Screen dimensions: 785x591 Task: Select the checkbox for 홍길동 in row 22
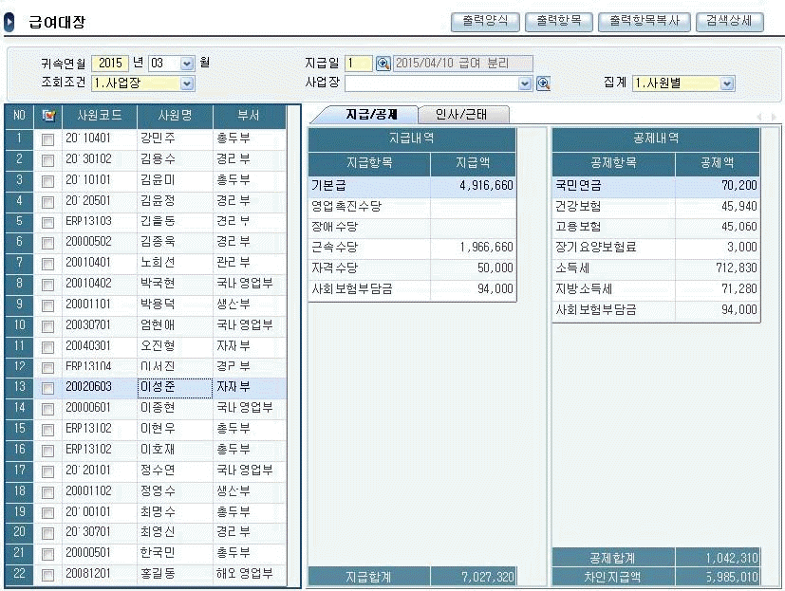click(x=48, y=575)
